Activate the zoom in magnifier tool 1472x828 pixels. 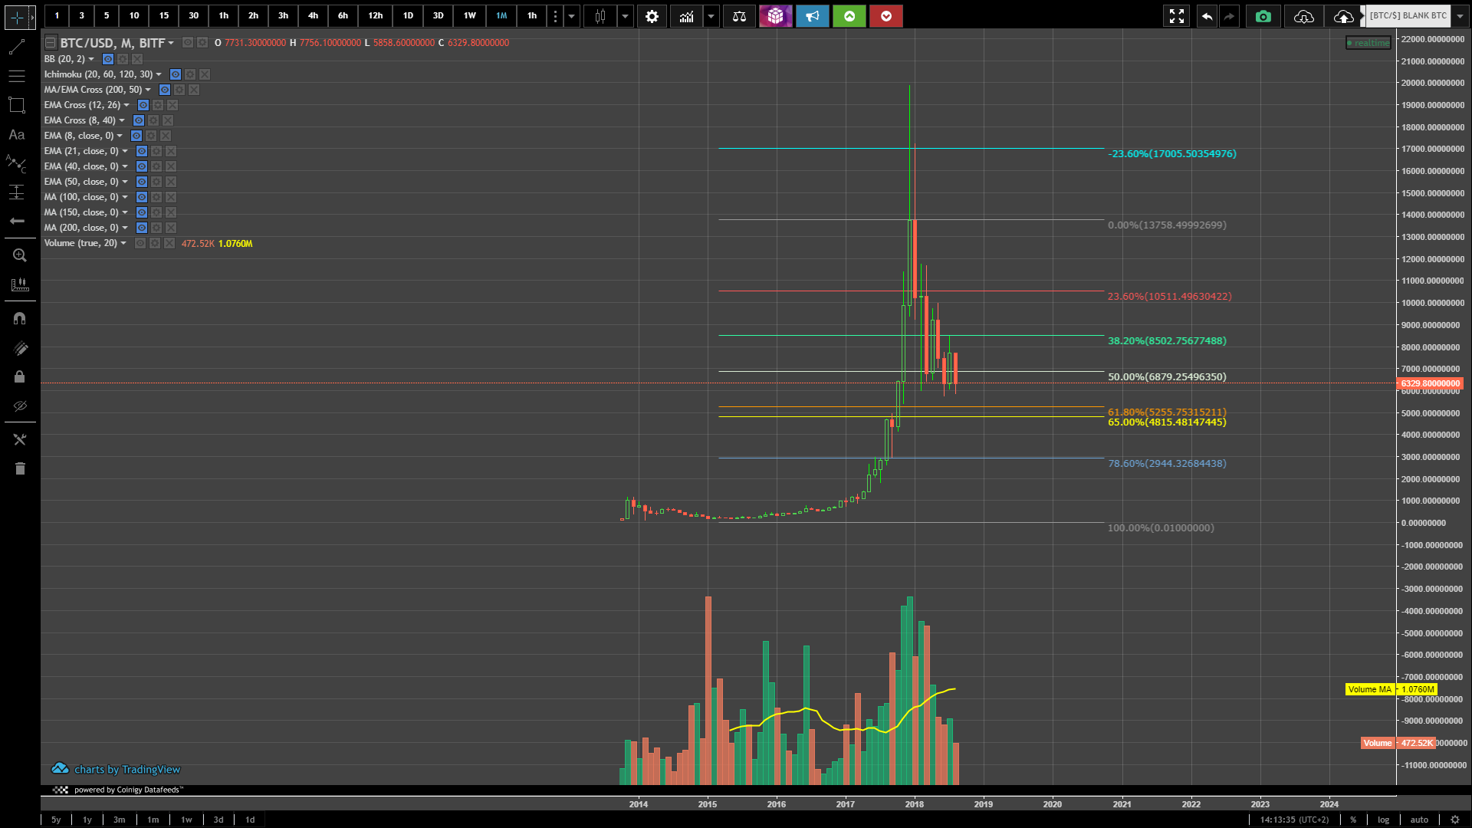point(20,255)
